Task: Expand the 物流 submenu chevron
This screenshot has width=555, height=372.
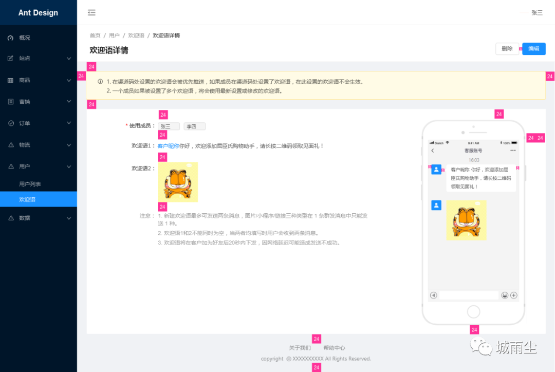Action: click(x=69, y=145)
